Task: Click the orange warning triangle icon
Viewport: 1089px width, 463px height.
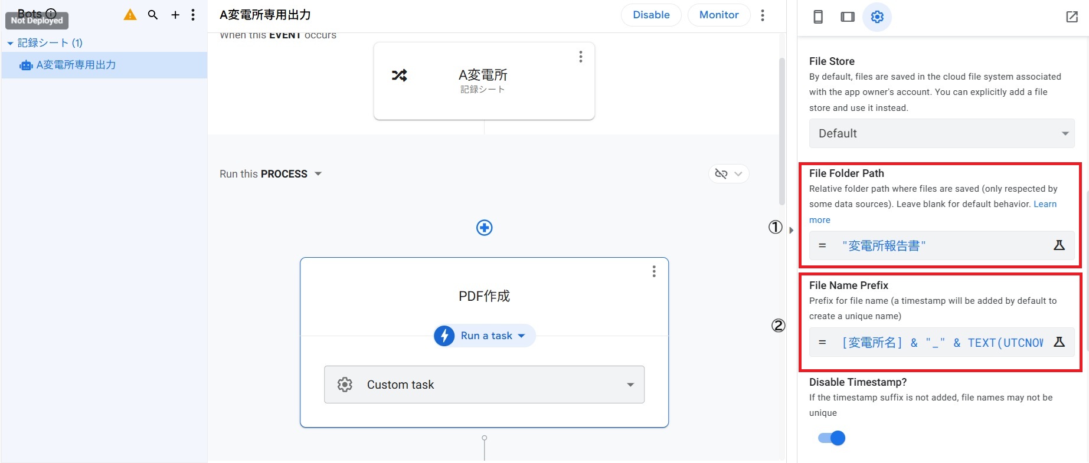Action: coord(130,15)
